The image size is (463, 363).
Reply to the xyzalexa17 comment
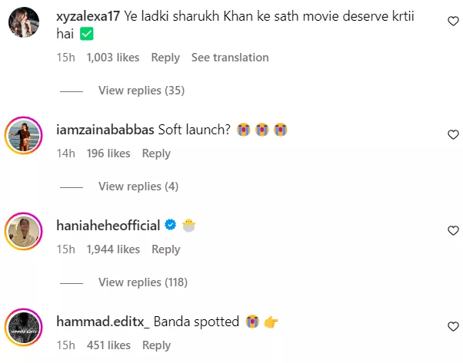tap(165, 58)
